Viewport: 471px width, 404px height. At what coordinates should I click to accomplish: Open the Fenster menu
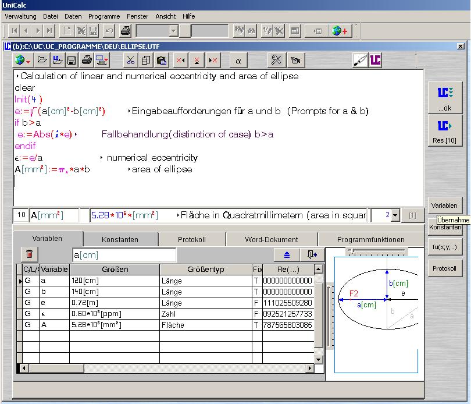(x=137, y=16)
